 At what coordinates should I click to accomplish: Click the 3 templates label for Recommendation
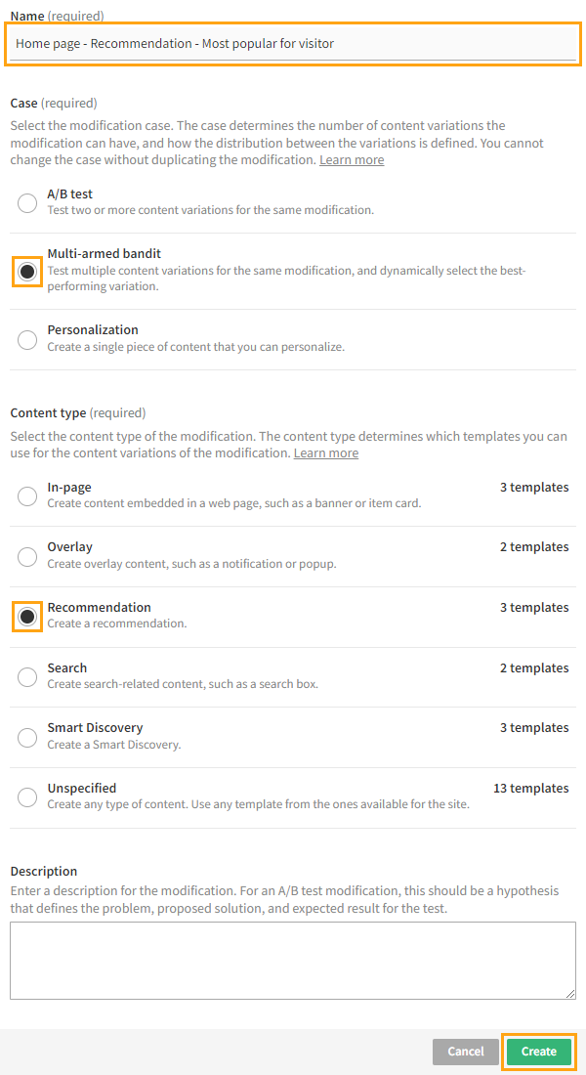tap(534, 607)
